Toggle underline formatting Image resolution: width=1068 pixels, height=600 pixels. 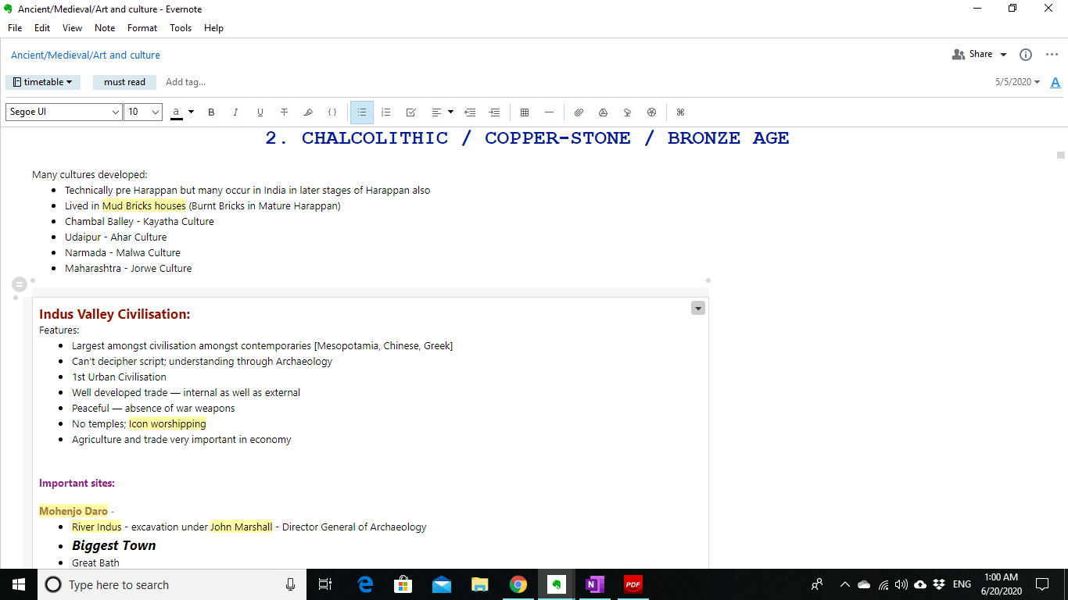click(260, 112)
